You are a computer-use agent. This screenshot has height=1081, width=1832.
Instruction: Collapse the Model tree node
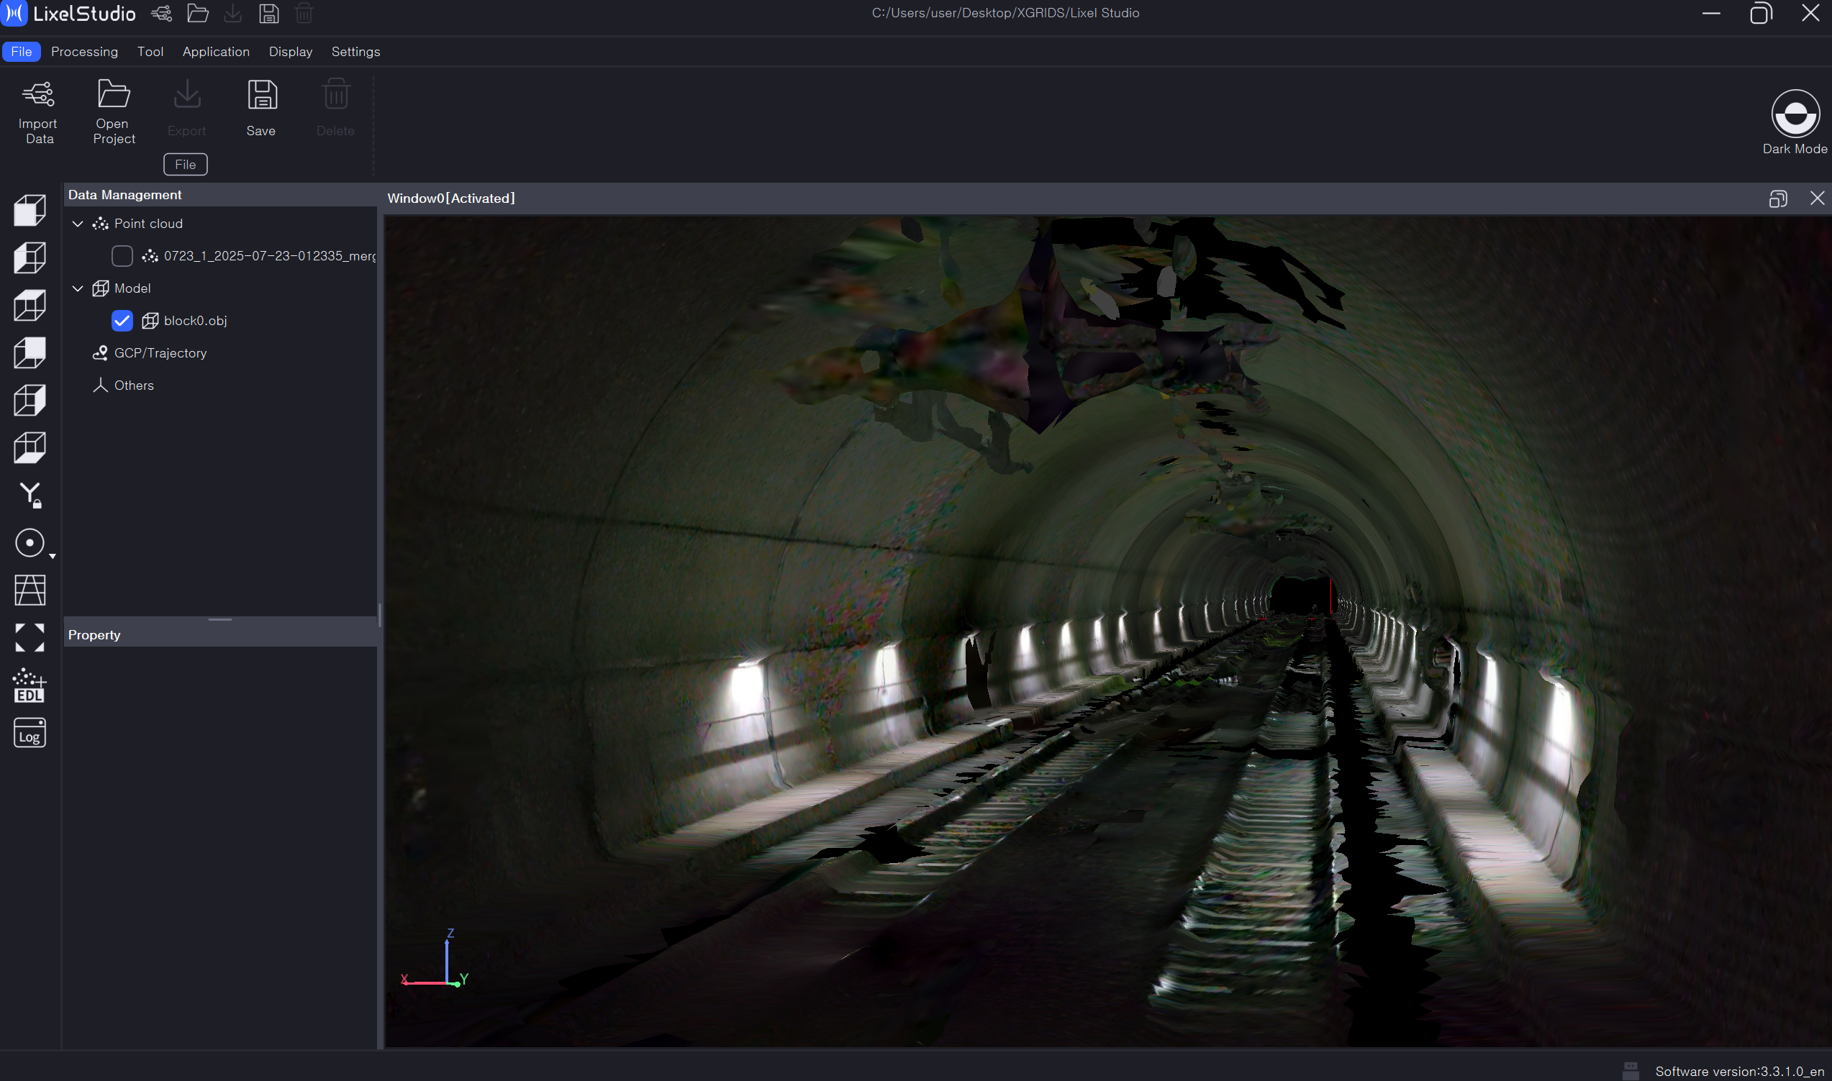coord(78,288)
